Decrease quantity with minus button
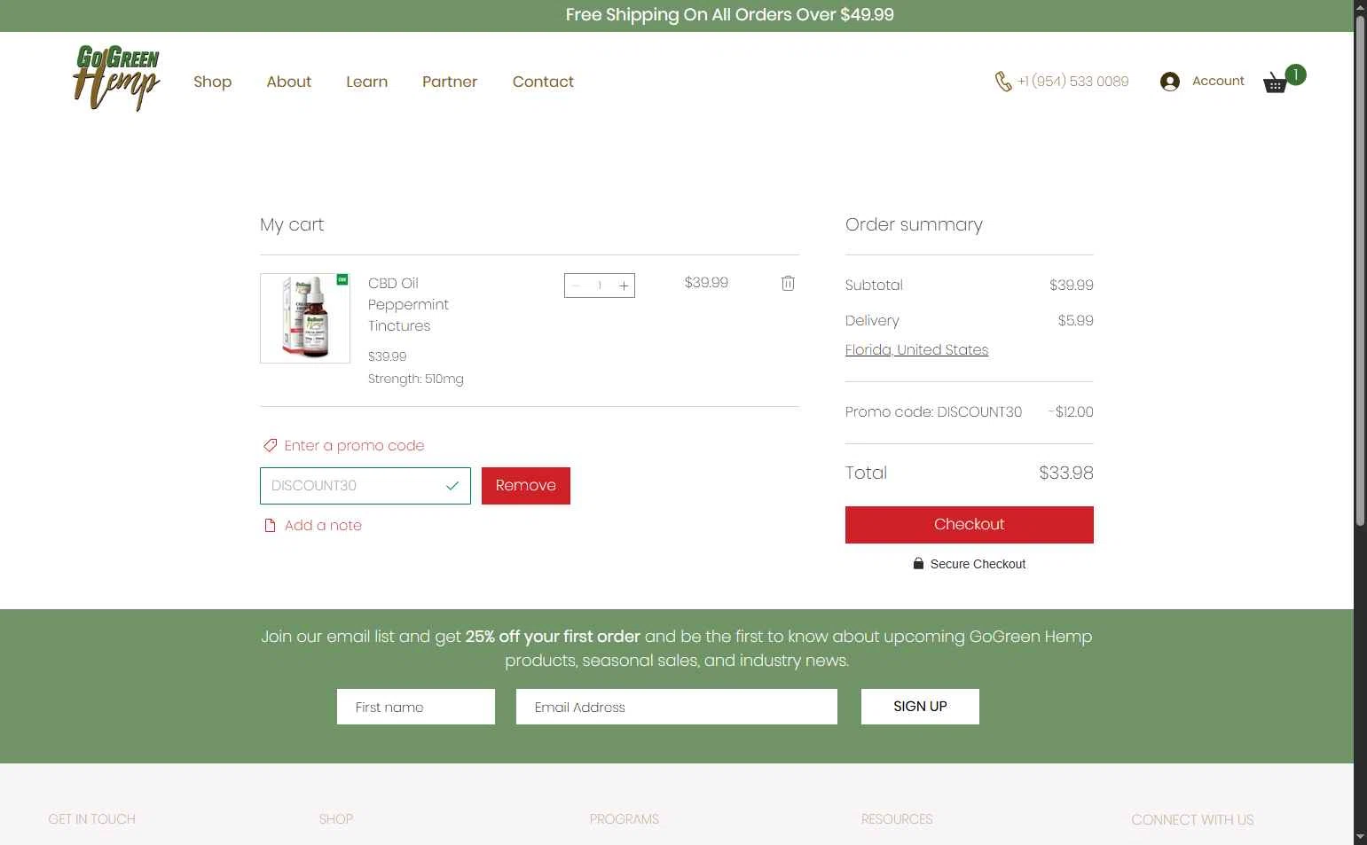Screen dimensions: 1367x845 (577, 286)
